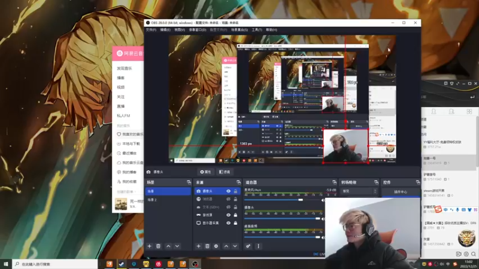Screen dimensions: 479x269
Task: Open the first contacts tab in YY window
Action: pyautogui.click(x=433, y=111)
